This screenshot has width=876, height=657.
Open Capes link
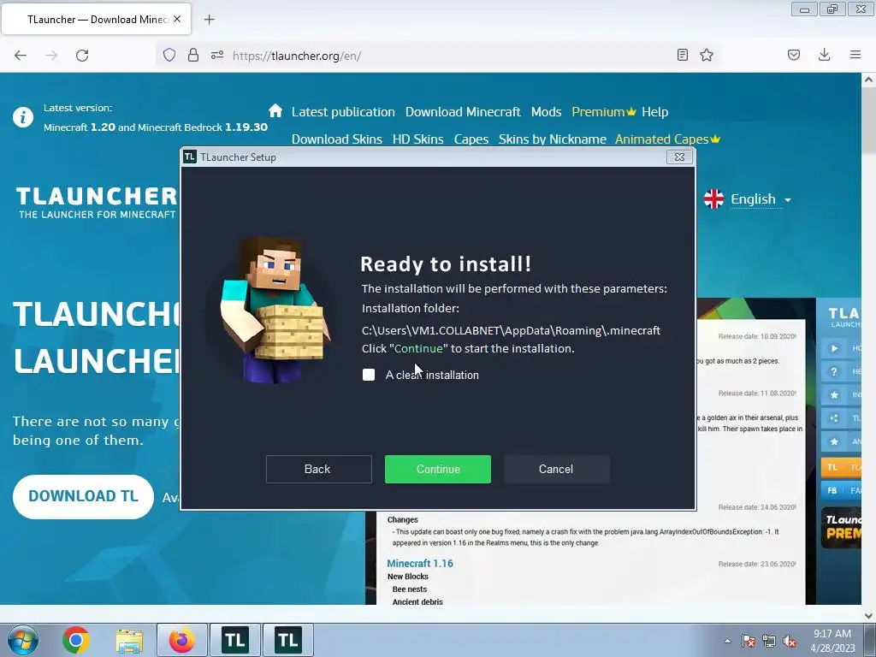(x=471, y=139)
